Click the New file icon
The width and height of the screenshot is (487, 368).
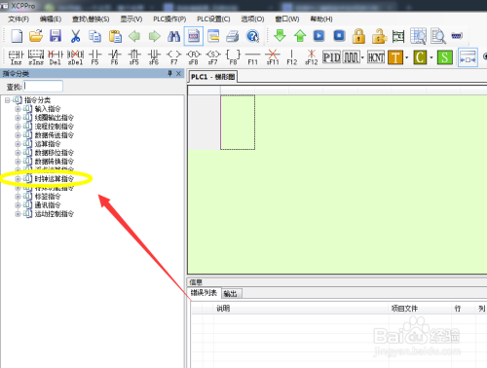(x=17, y=36)
